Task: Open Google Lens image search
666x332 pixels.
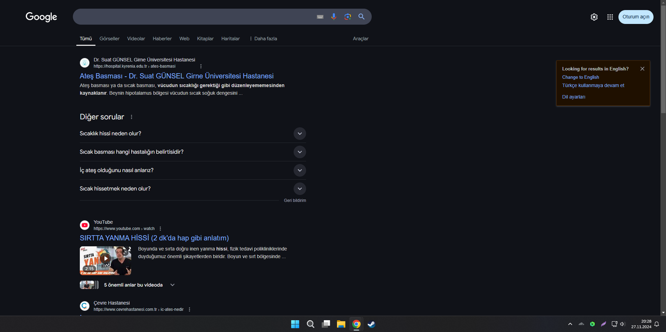Action: click(x=347, y=17)
